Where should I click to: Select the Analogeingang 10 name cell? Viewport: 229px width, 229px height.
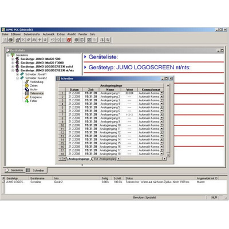tap(110, 125)
